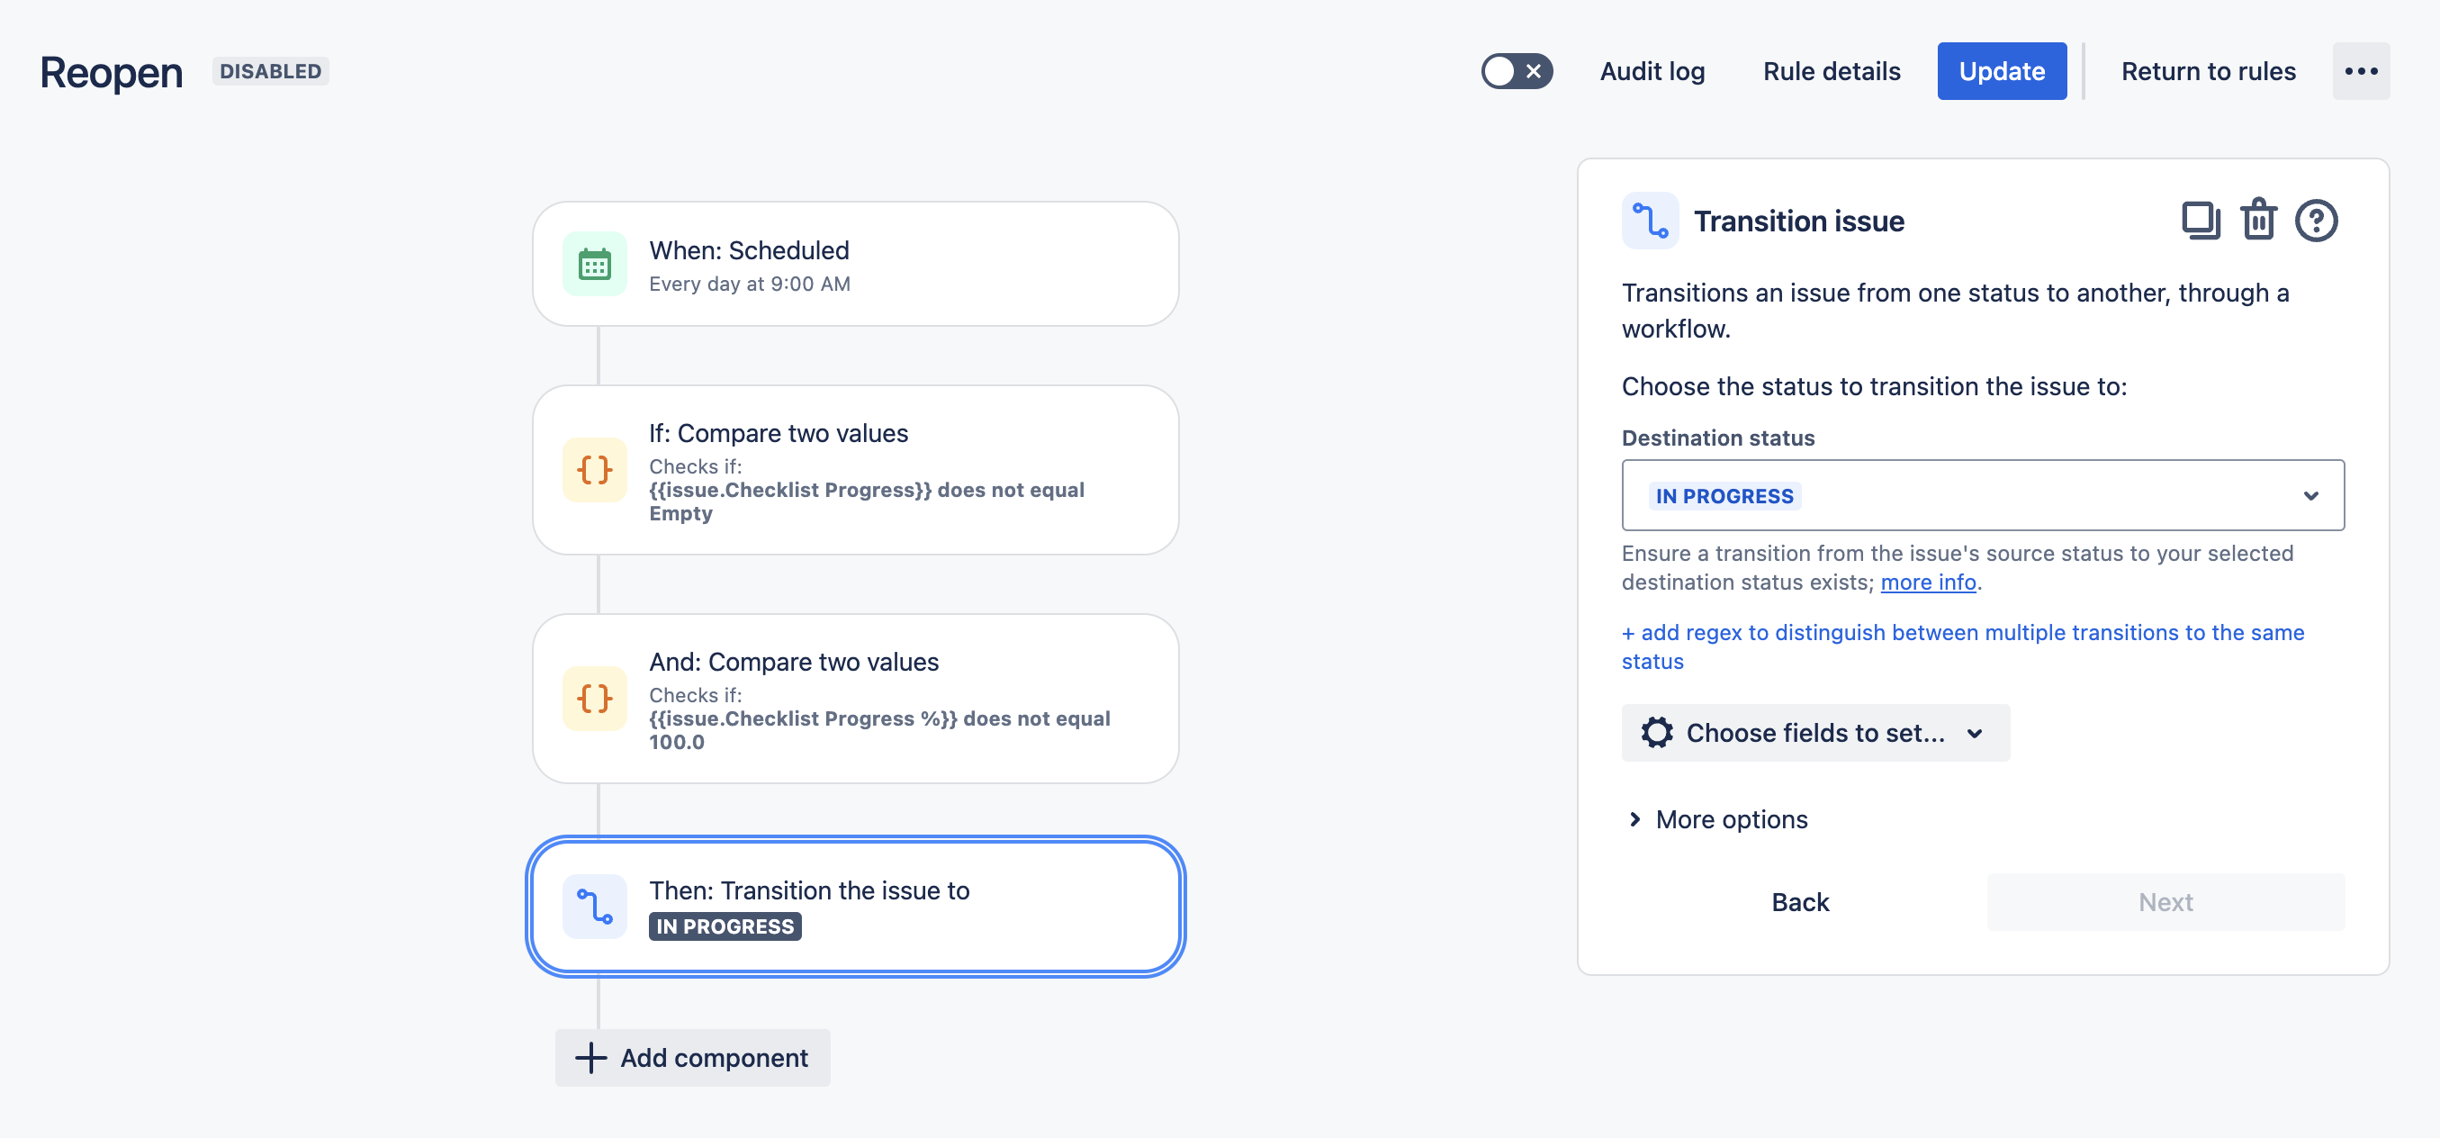The width and height of the screenshot is (2440, 1138).
Task: Follow the more info link
Action: tap(1928, 582)
